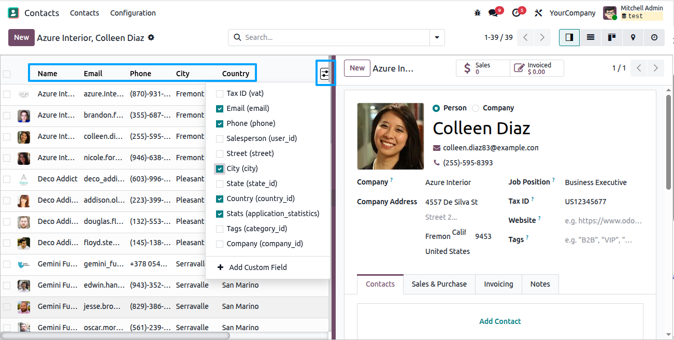Viewport: 674px width, 340px height.
Task: Select the Company radio button
Action: pos(476,108)
